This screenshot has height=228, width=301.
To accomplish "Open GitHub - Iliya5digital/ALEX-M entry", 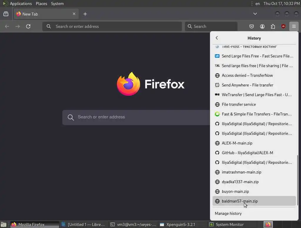I will (254, 153).
